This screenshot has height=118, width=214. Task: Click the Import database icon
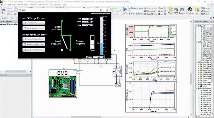(x=197, y=9)
